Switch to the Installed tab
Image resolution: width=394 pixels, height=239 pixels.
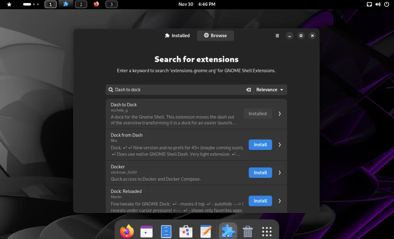(177, 35)
